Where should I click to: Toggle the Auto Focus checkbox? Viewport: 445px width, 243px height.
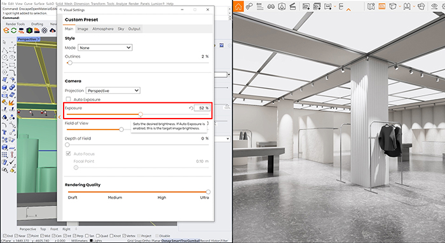[x=68, y=154]
